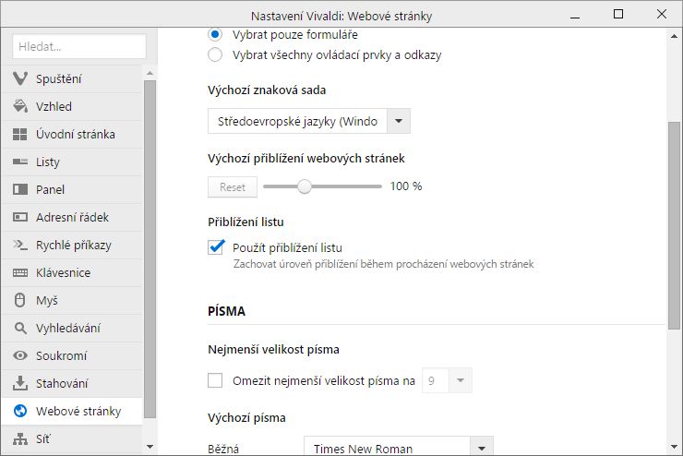Open the minimum font size dropdown showing 9
The image size is (683, 456).
(x=460, y=380)
